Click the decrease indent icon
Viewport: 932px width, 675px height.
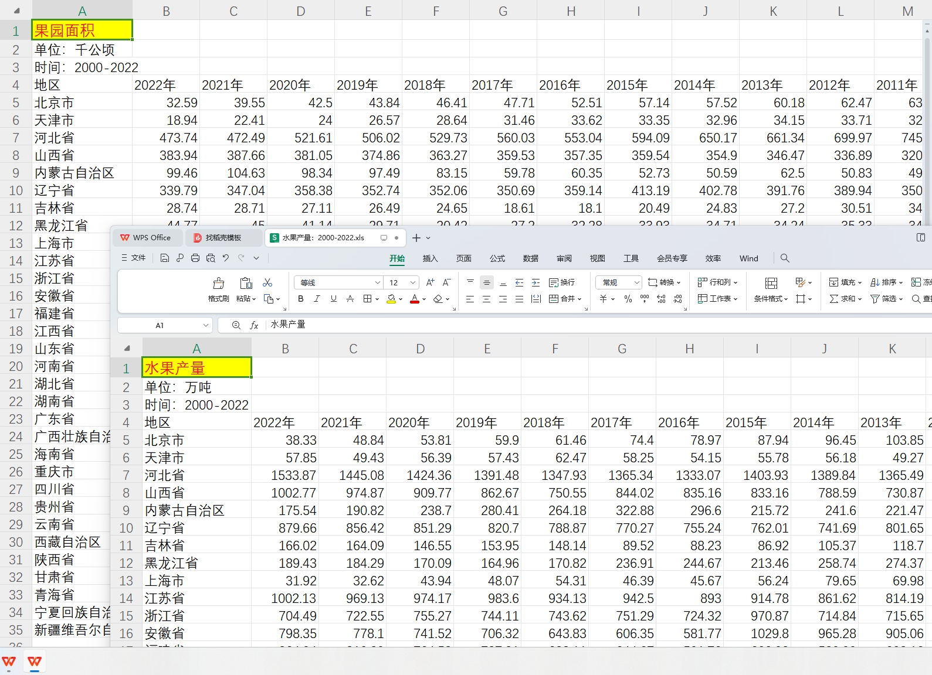pos(519,282)
